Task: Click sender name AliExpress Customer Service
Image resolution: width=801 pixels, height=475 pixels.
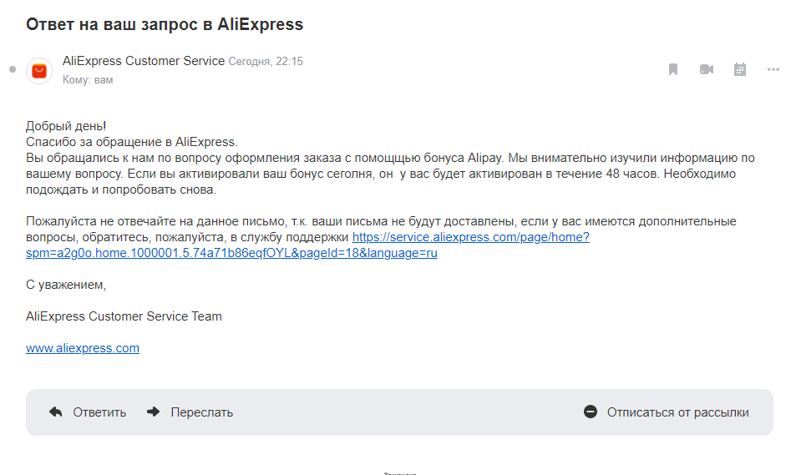Action: pyautogui.click(x=144, y=61)
